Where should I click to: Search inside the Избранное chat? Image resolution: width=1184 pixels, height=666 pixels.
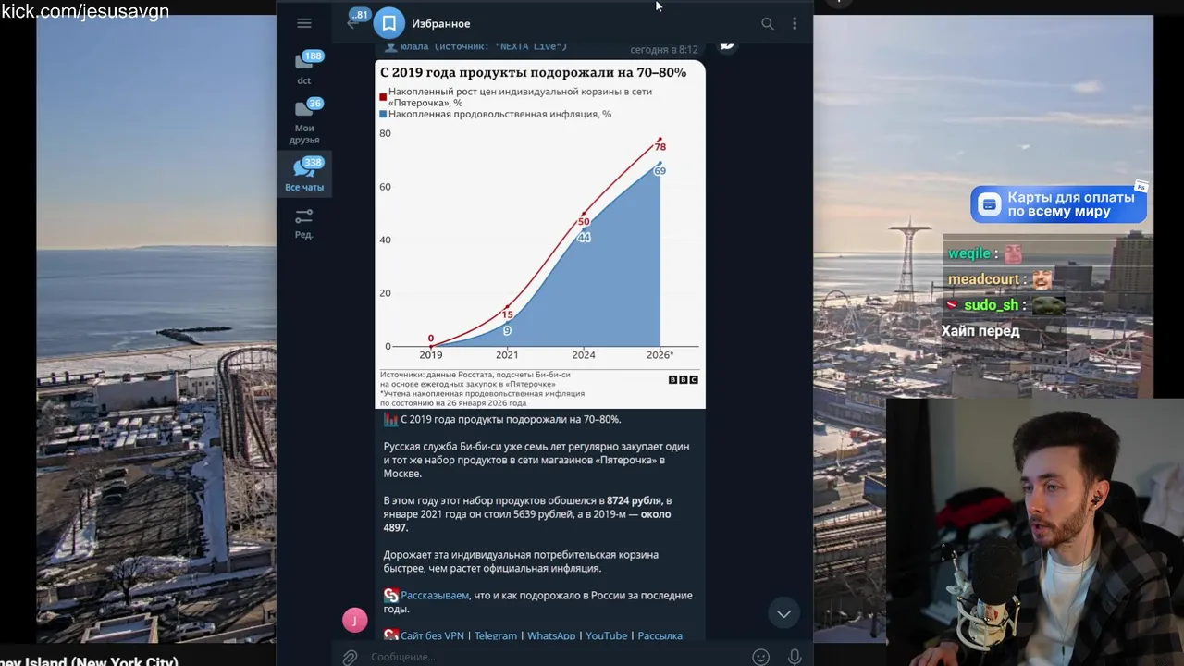tap(767, 24)
